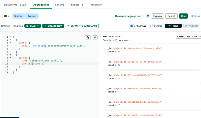This screenshot has width=201, height=118.
Task: Select the Text editor view mode
Action: click(173, 26)
